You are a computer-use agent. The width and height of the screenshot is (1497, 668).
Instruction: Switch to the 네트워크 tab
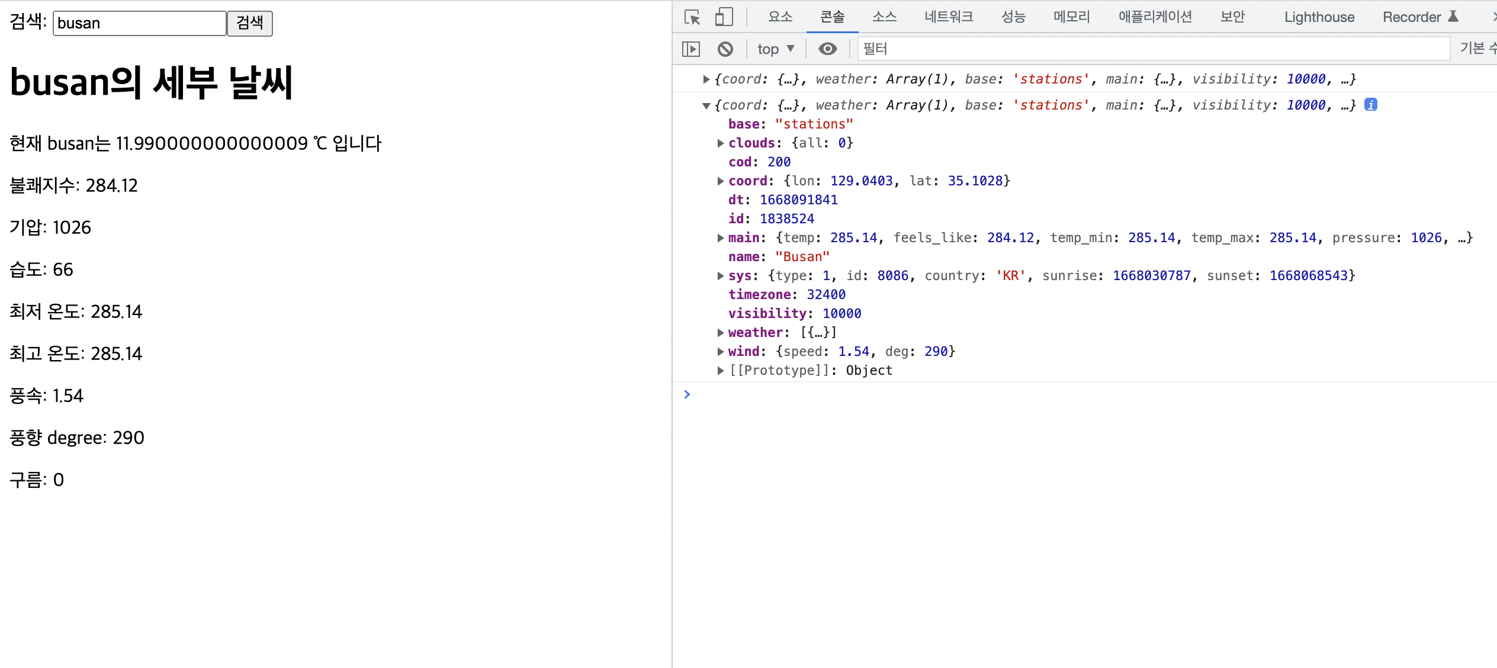(x=949, y=17)
